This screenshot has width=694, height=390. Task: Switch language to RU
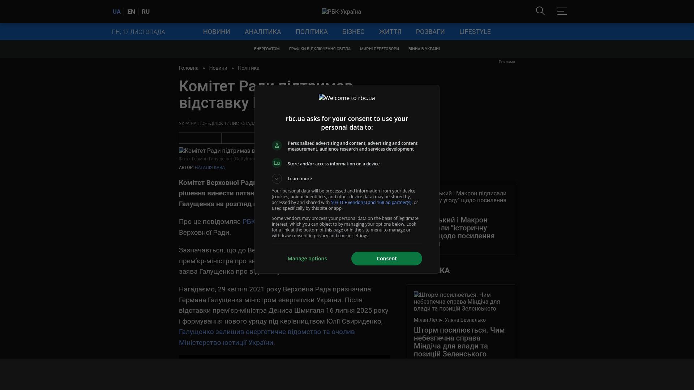[x=146, y=12]
